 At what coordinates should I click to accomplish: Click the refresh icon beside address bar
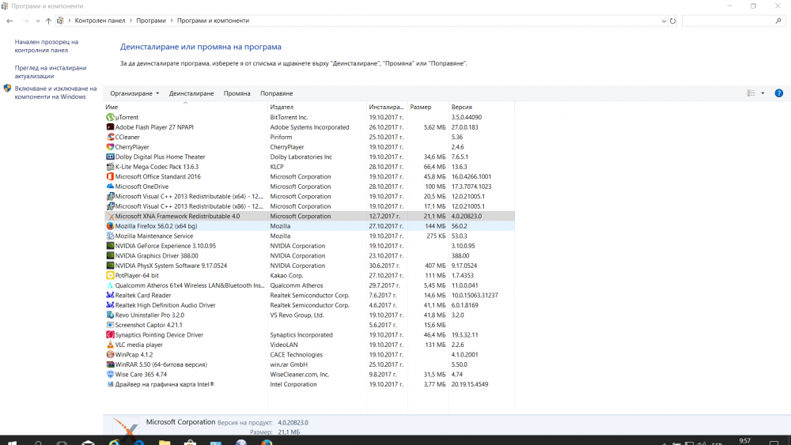click(672, 21)
